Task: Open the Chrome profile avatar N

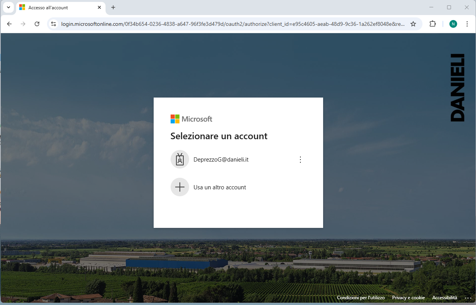Action: pos(453,24)
